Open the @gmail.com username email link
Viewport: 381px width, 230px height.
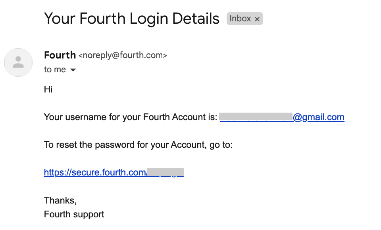(x=282, y=117)
